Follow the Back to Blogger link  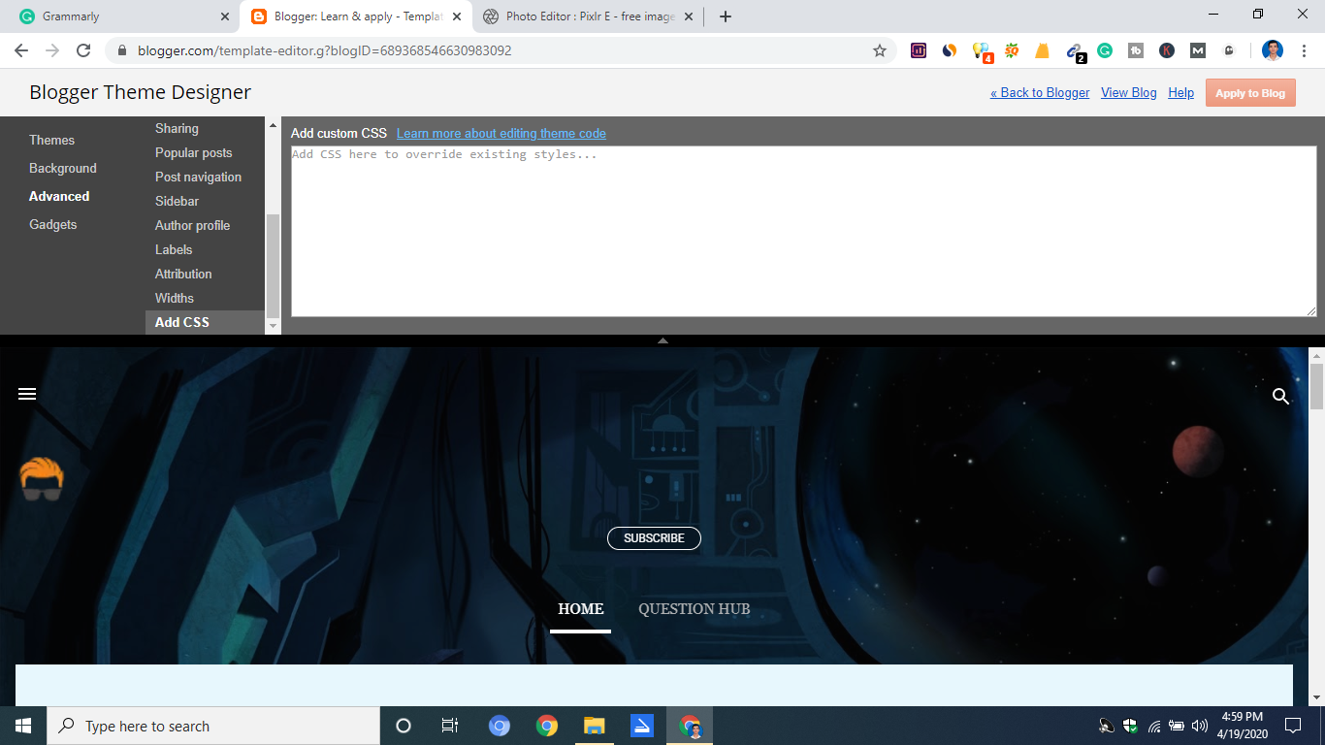[1040, 92]
